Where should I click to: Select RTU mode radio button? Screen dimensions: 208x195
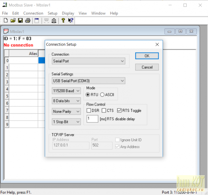[x=88, y=95]
